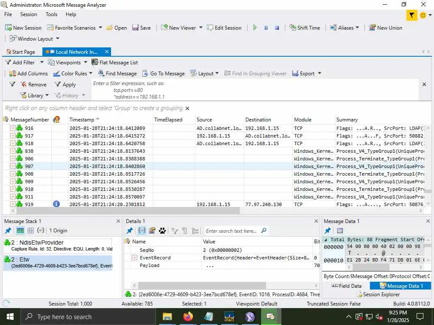Viewport: 434px width, 325px height.
Task: Click the Shift Time button
Action: click(305, 28)
